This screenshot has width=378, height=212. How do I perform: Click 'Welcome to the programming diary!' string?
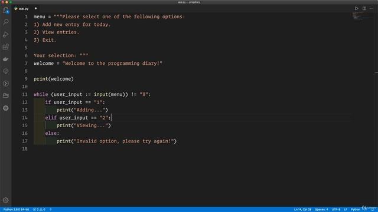click(112, 64)
